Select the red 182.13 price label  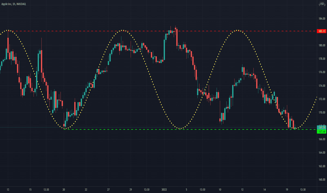click(x=322, y=31)
